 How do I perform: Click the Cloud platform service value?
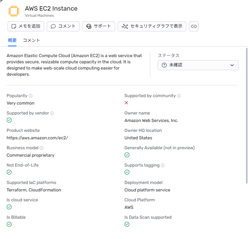147,190
